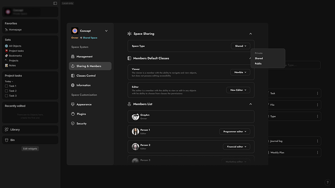Toggle the sidebar panel icon
The height and width of the screenshot is (188, 335).
tap(55, 3)
